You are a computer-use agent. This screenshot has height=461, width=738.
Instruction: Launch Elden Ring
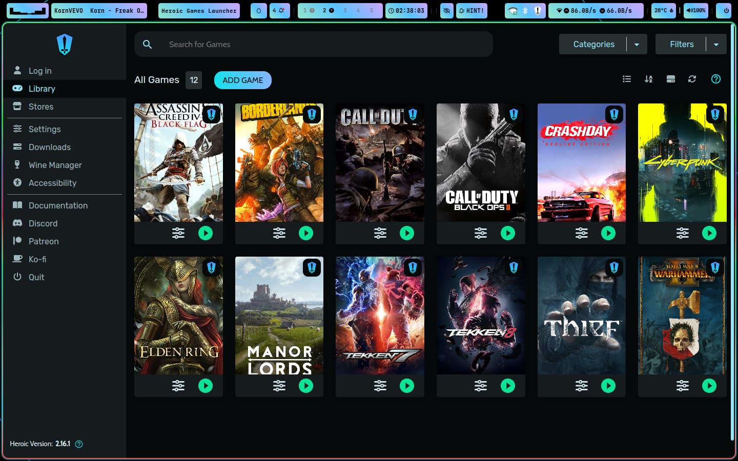click(206, 386)
